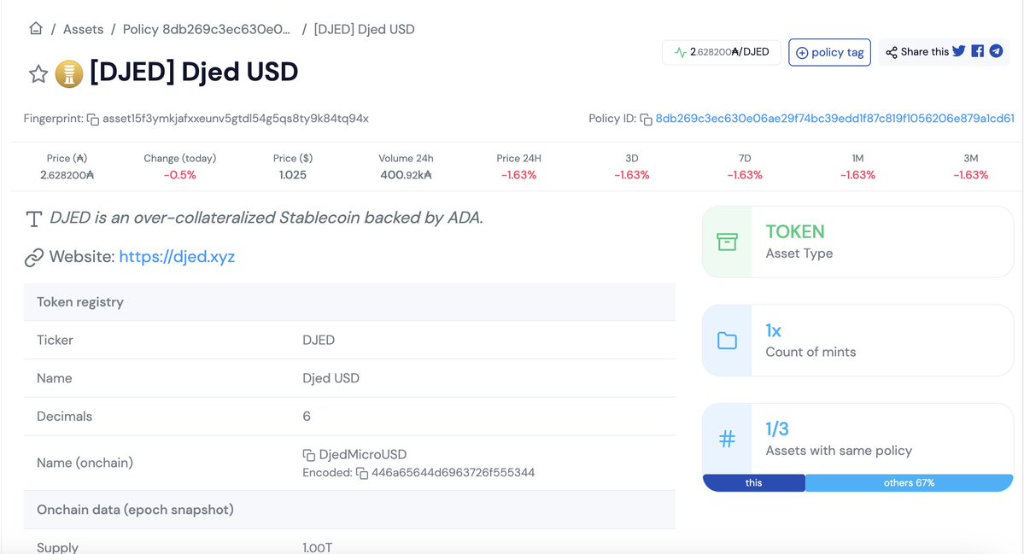The image size is (1024, 554).
Task: Visit the https://djed.xyz website link
Action: tap(177, 256)
